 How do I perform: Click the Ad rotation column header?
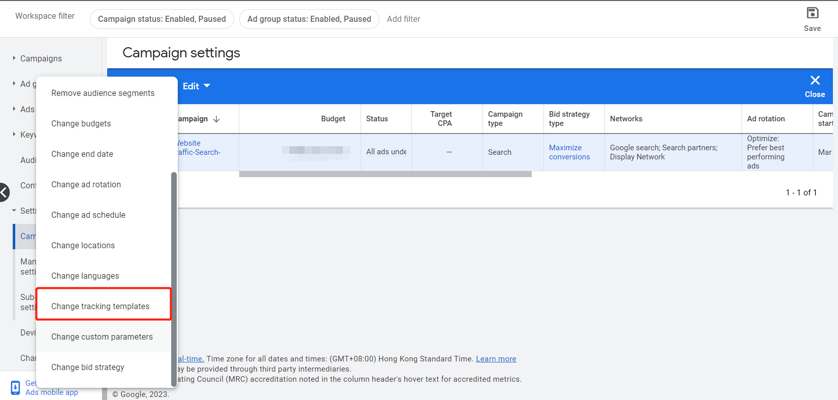(x=766, y=119)
